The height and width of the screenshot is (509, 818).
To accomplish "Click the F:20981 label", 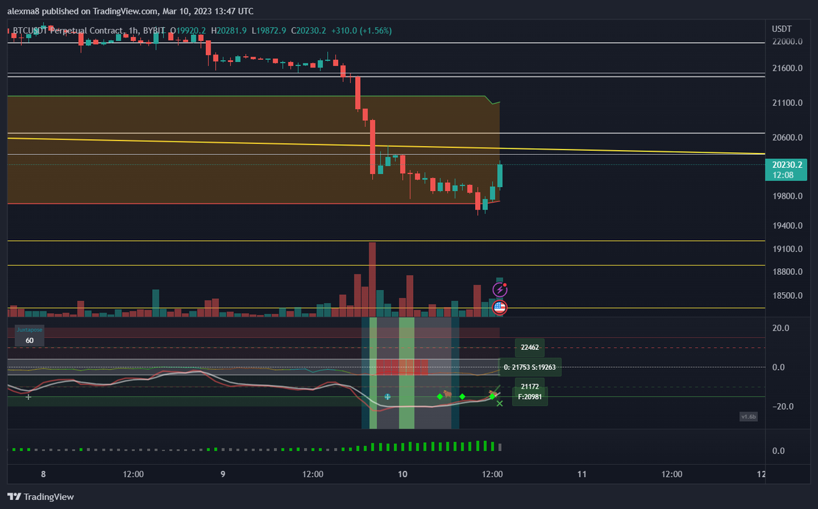I will tap(530, 396).
